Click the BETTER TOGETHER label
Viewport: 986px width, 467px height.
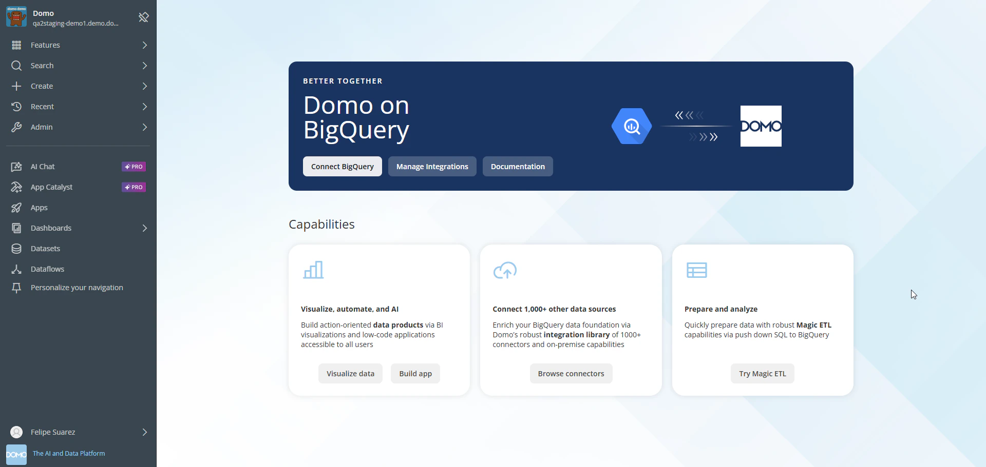343,81
